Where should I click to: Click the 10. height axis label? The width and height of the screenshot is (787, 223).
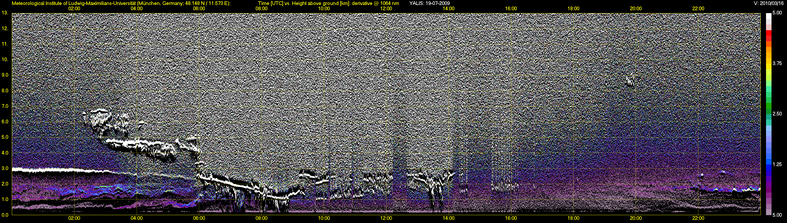point(4,59)
